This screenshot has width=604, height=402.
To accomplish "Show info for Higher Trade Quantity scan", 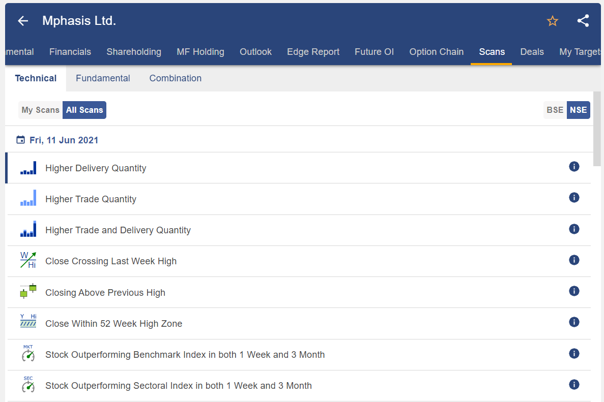I will click(574, 198).
